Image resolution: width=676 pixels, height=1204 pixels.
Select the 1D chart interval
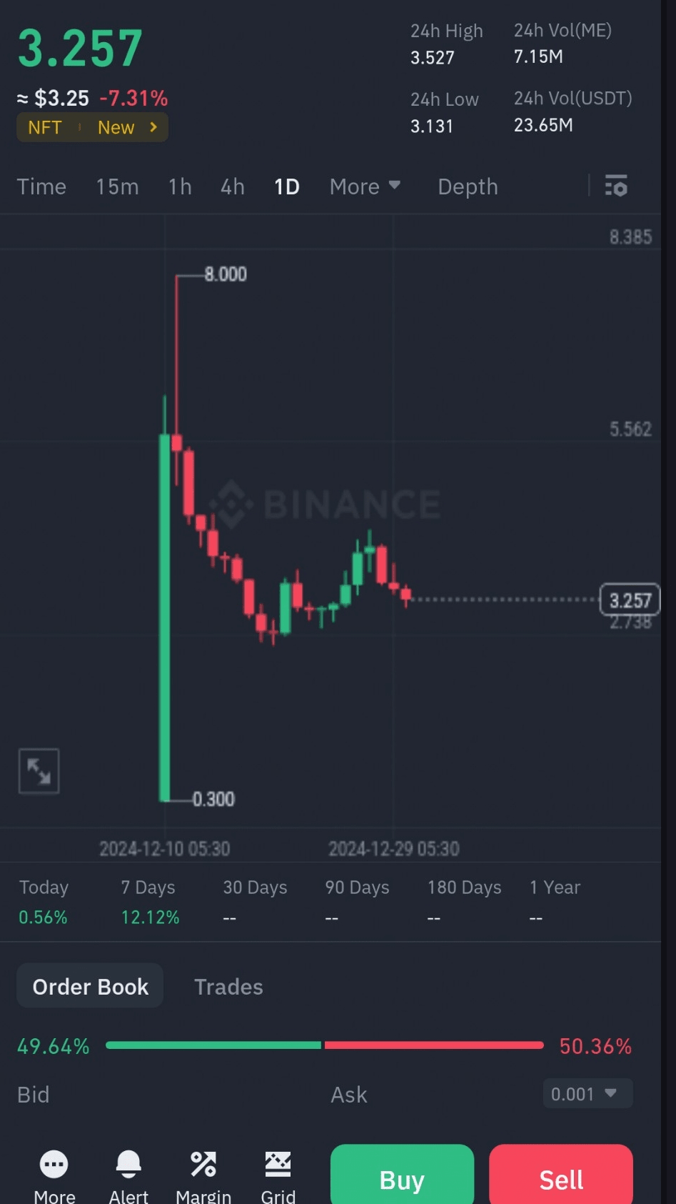(x=287, y=186)
